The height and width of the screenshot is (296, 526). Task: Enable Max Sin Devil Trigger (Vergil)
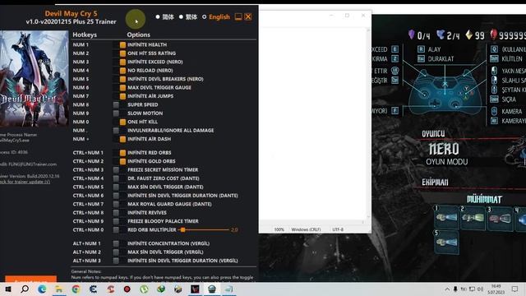coord(116,252)
